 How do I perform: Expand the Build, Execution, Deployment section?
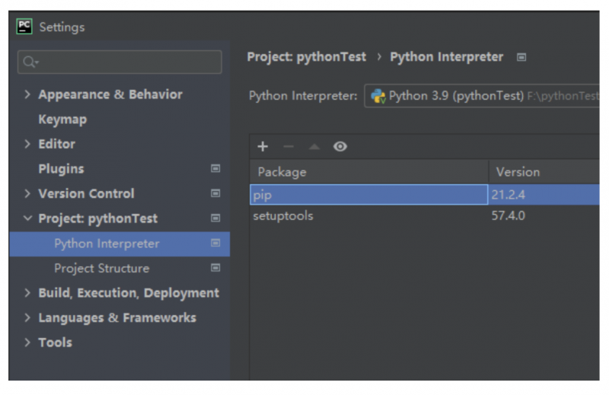coord(27,294)
